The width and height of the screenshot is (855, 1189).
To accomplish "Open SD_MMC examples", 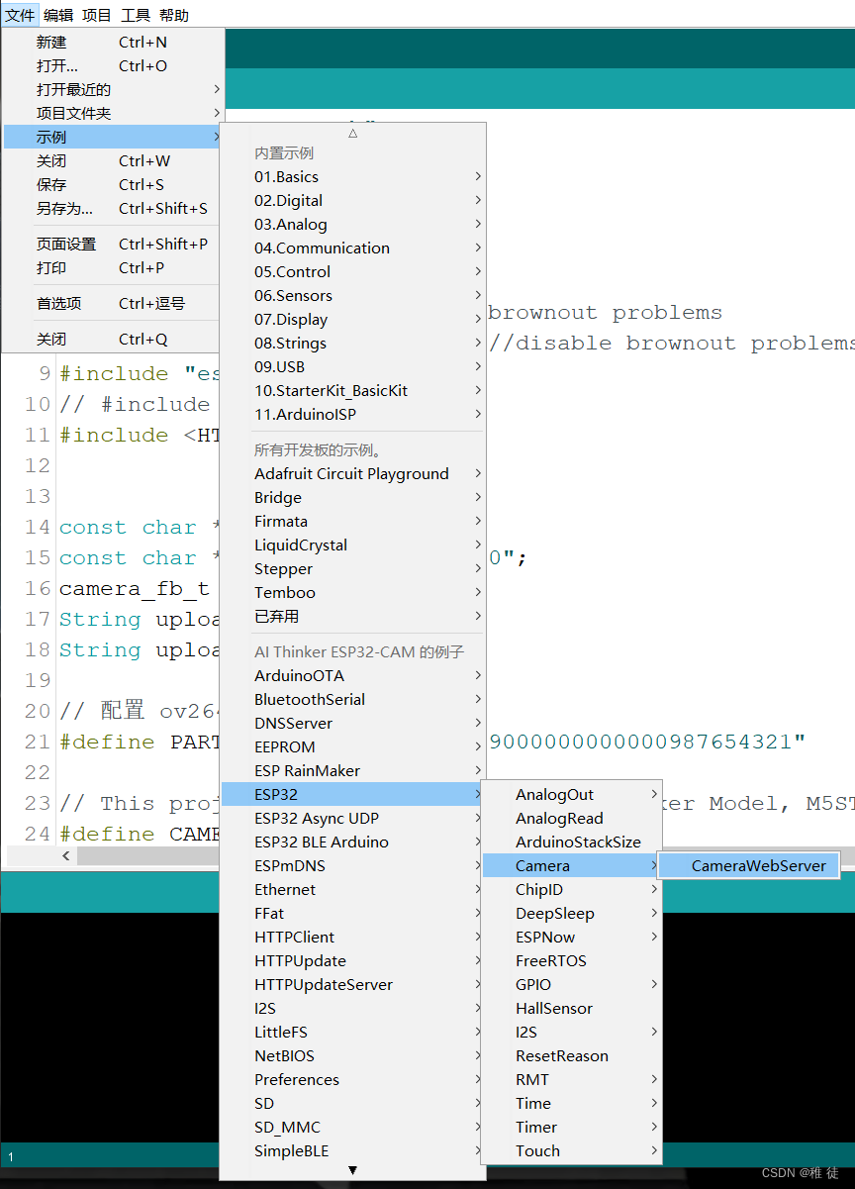I will coord(352,1128).
